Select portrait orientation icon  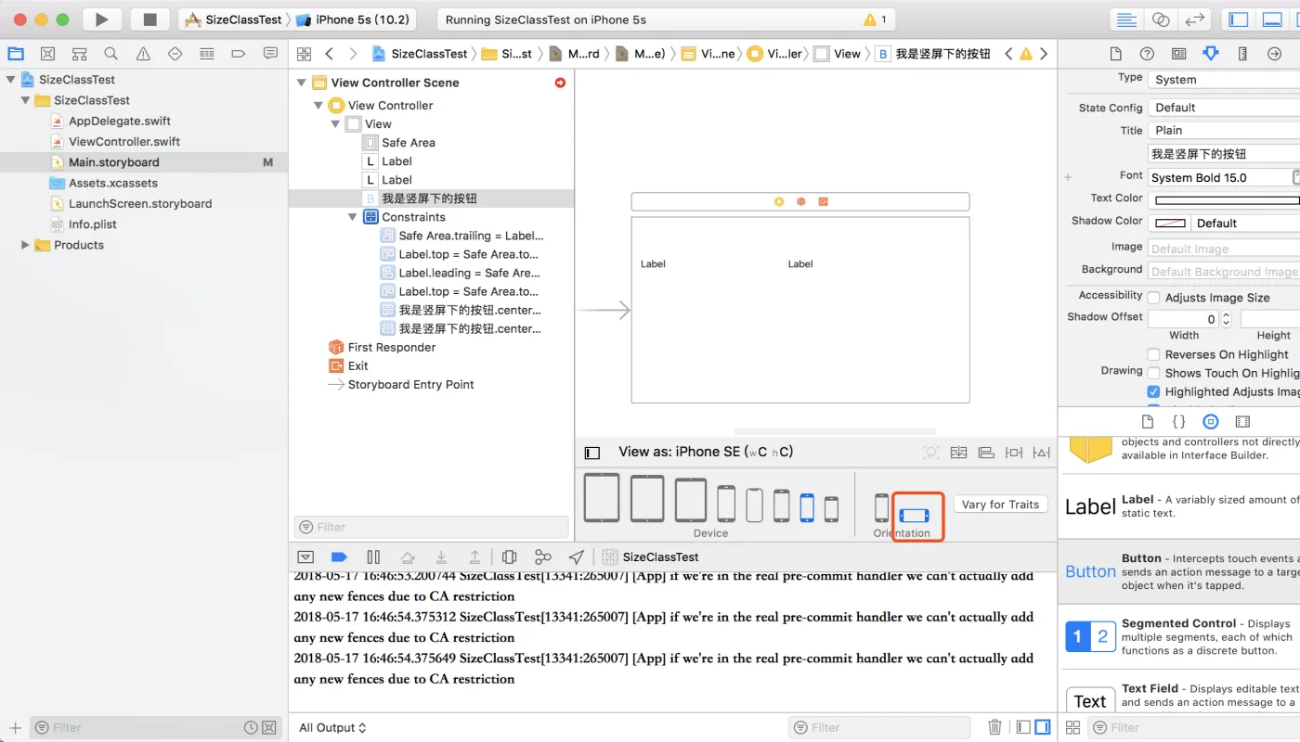click(x=881, y=507)
